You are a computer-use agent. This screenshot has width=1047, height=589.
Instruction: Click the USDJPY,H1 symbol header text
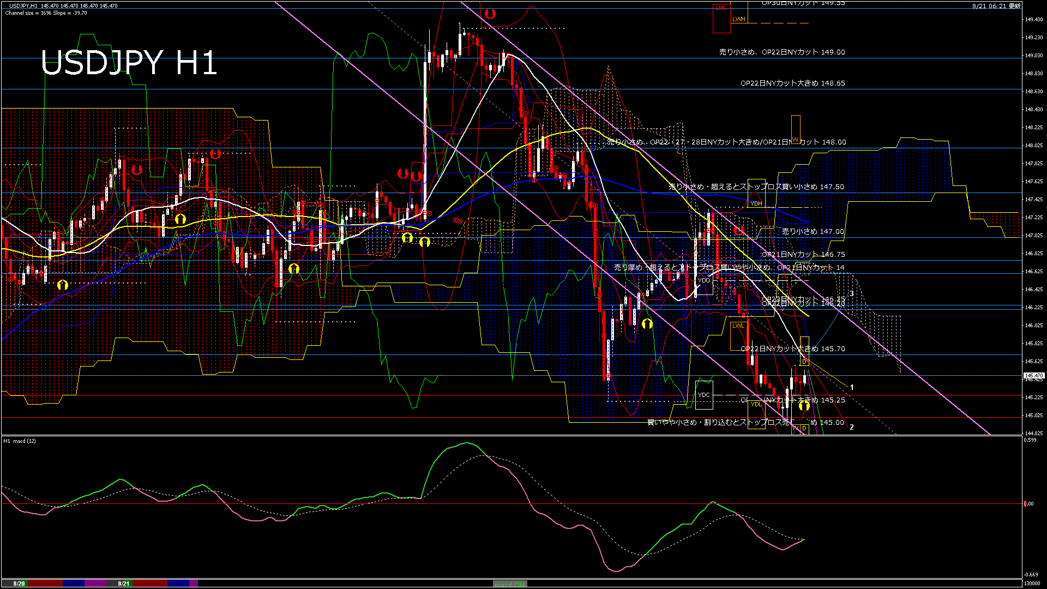[23, 5]
